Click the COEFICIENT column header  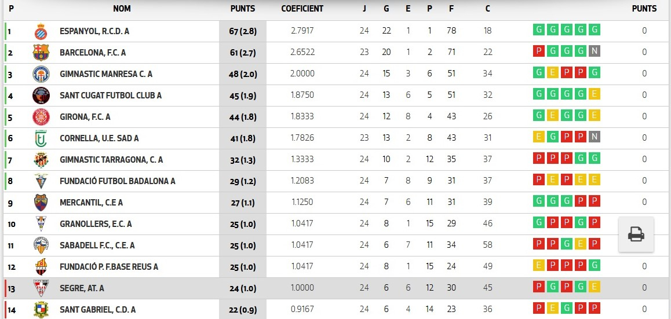click(302, 9)
